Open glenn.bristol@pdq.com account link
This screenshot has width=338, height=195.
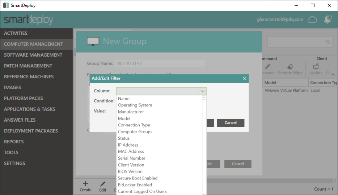pyautogui.click(x=280, y=19)
